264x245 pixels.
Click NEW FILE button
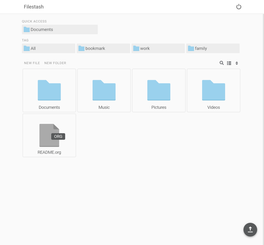(32, 63)
